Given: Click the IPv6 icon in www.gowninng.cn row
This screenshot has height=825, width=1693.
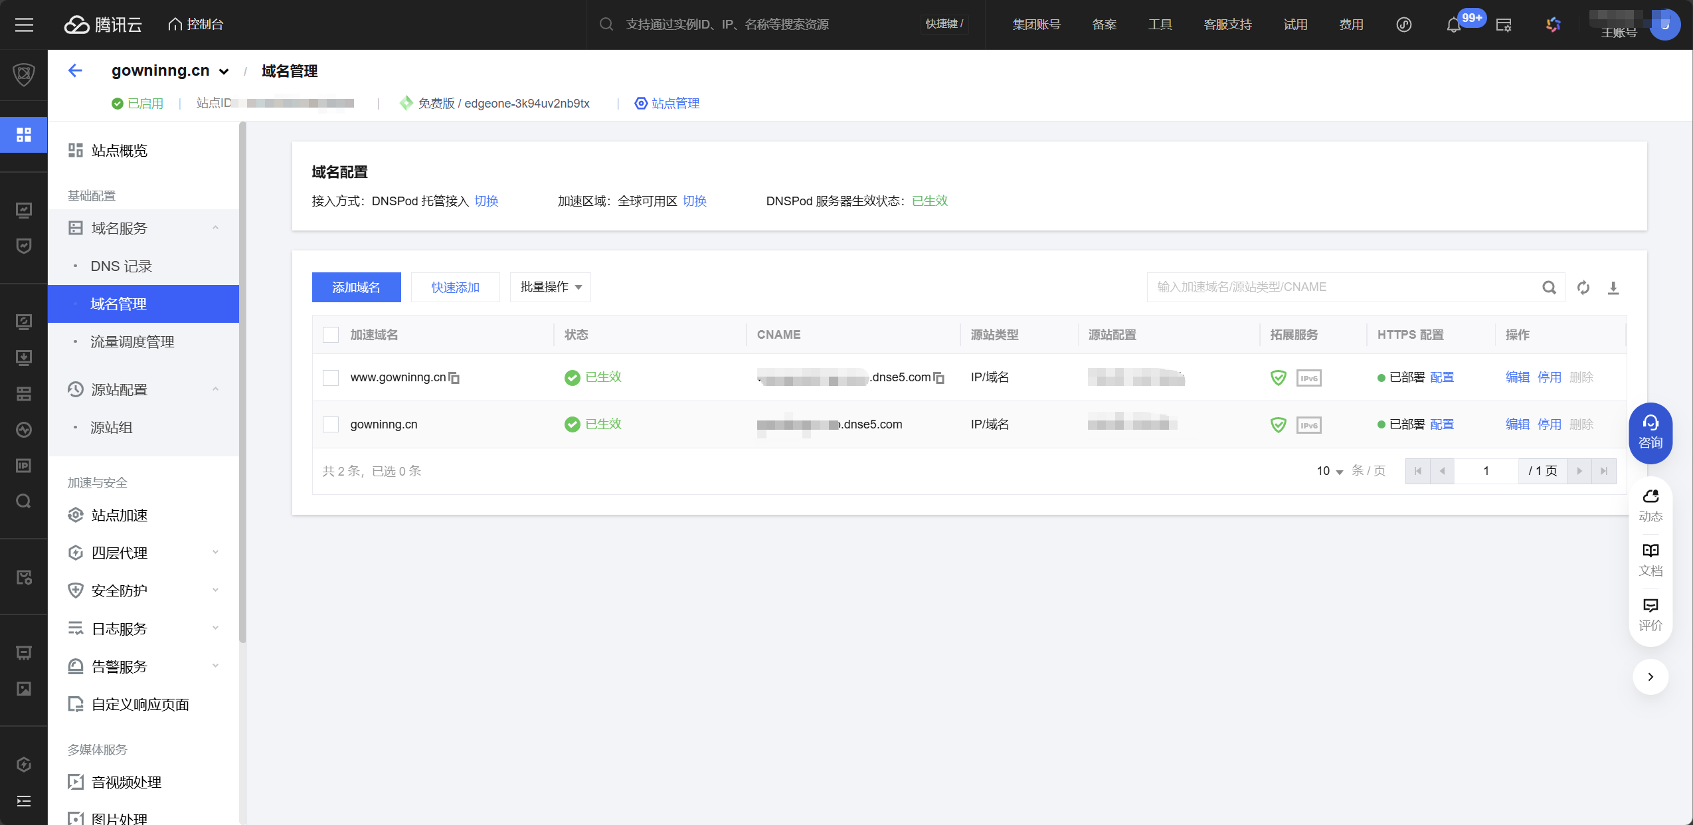Looking at the screenshot, I should [x=1308, y=378].
